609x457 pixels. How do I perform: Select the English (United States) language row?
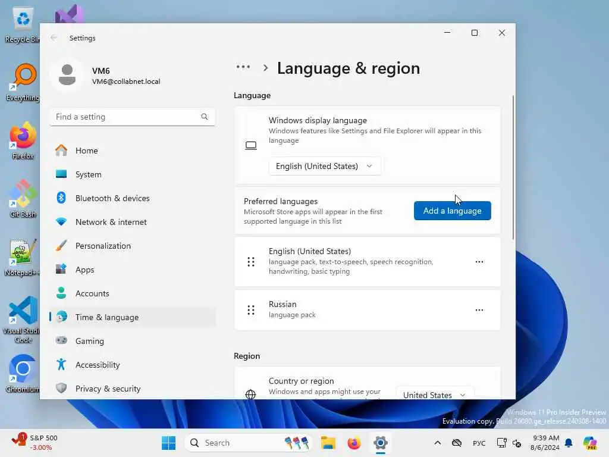[367, 262]
